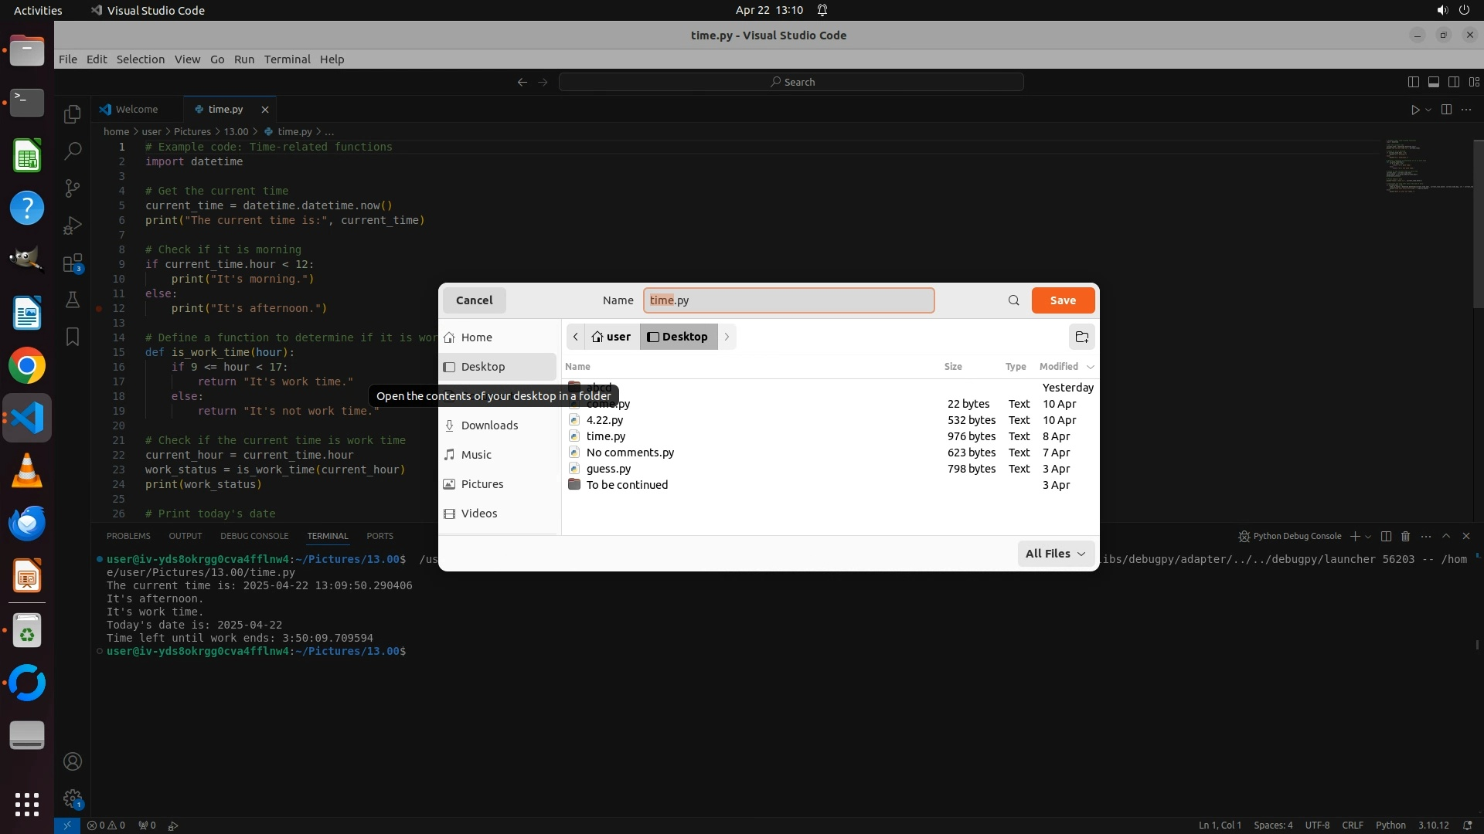Click the editor vertical scrollbar
The width and height of the screenshot is (1484, 834).
pos(1478,224)
